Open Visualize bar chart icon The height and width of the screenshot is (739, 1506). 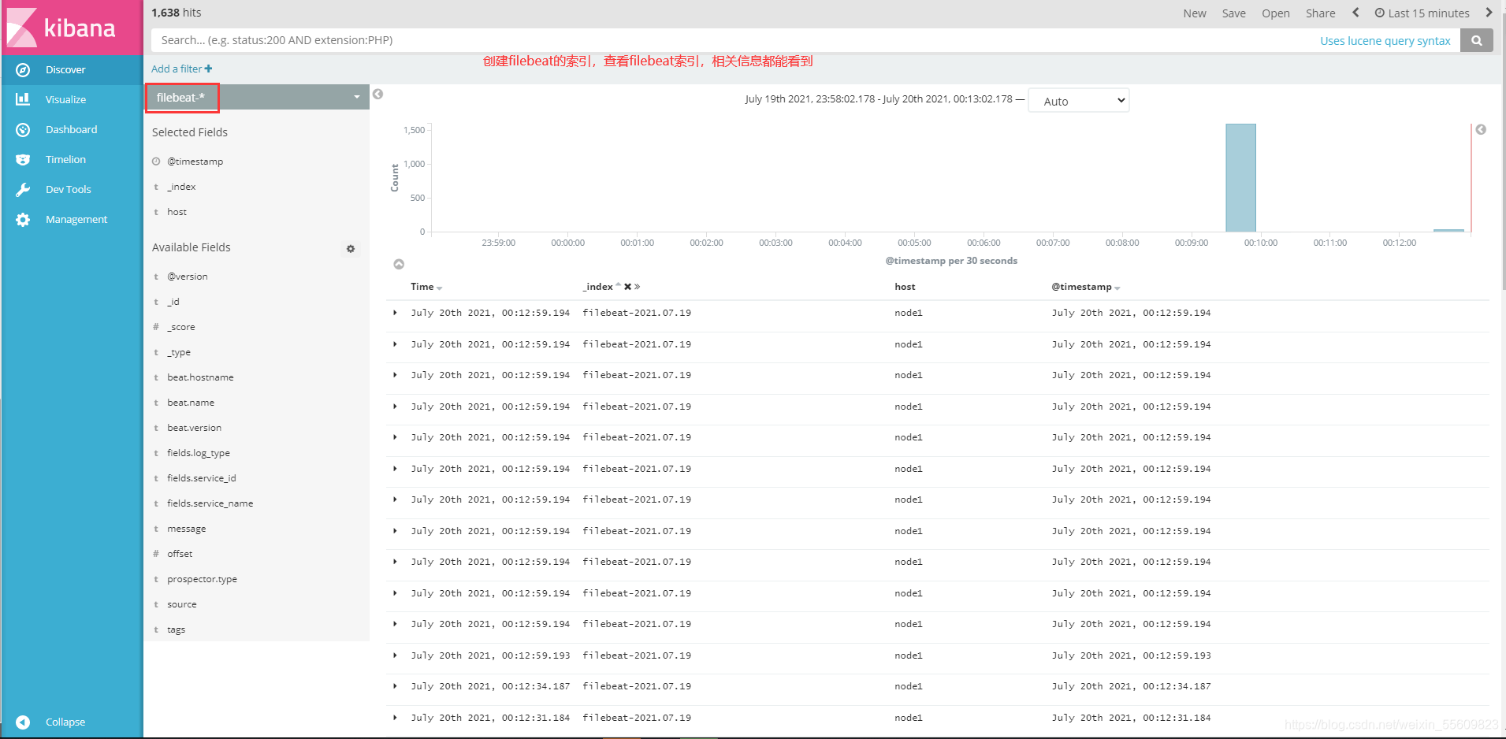[x=23, y=99]
